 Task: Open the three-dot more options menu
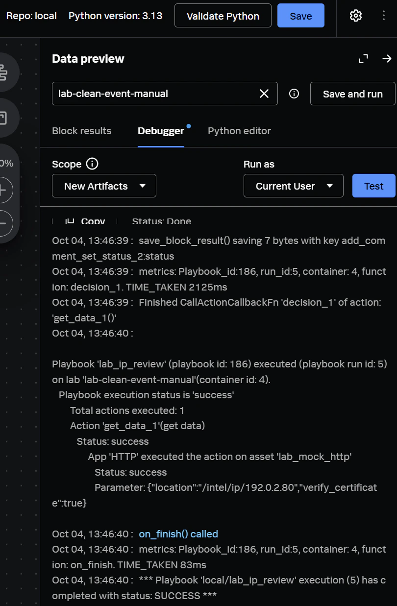pyautogui.click(x=384, y=16)
